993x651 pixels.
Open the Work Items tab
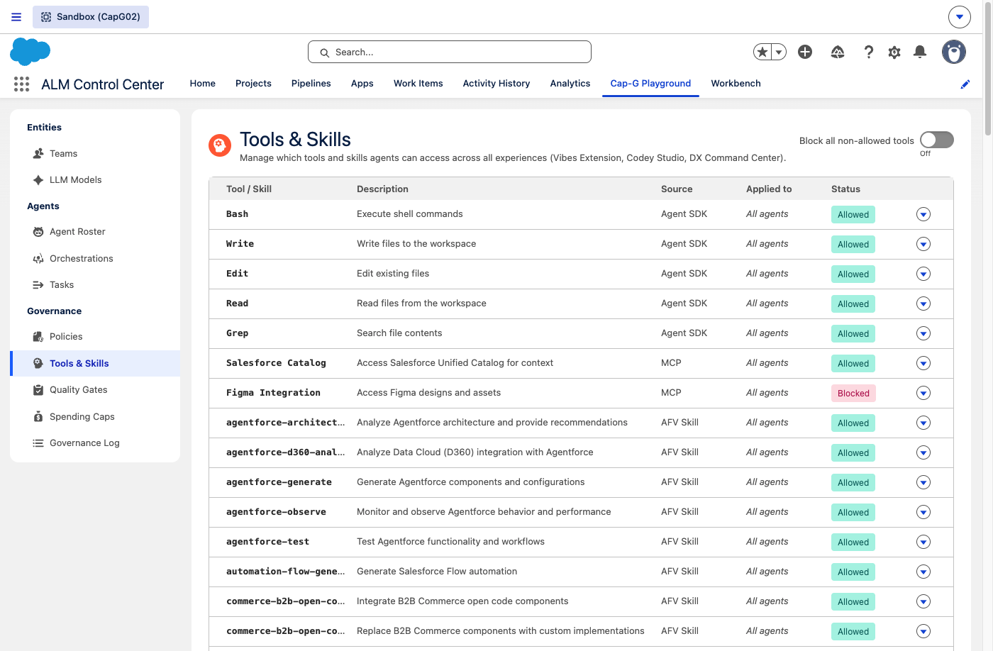pyautogui.click(x=418, y=84)
